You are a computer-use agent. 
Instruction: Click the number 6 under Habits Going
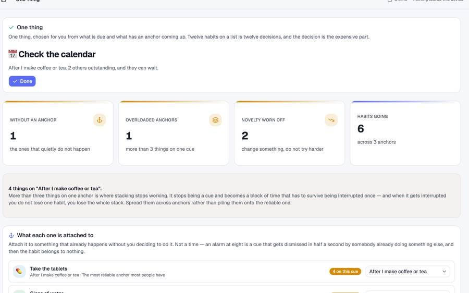pyautogui.click(x=361, y=129)
